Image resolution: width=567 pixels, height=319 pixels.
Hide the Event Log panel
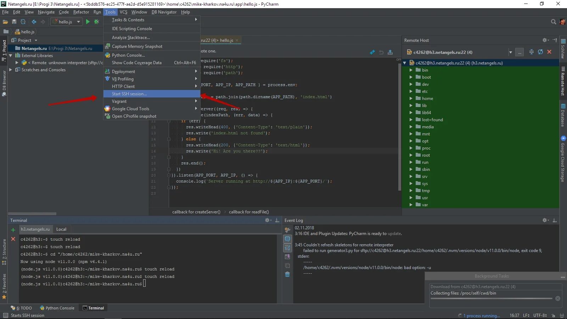pos(555,220)
